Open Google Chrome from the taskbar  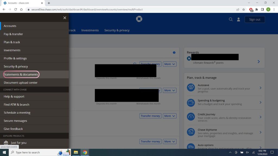[85, 152]
